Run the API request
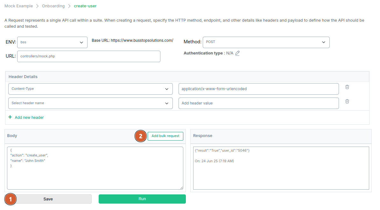This screenshot has width=380, height=210. pyautogui.click(x=142, y=199)
